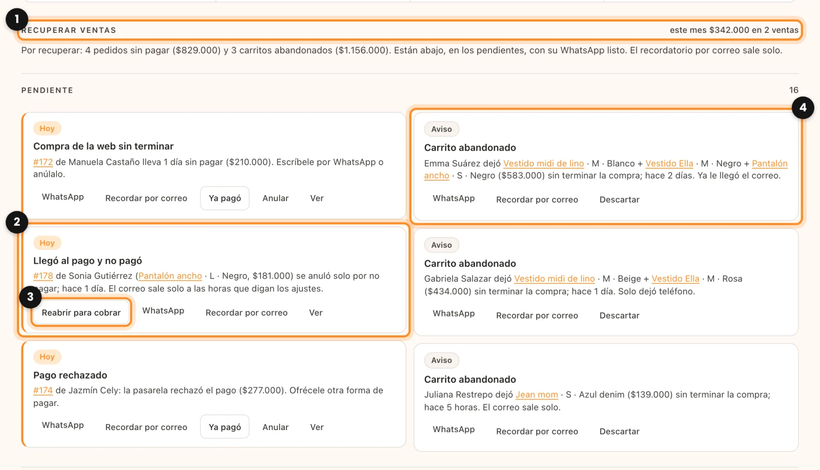The image size is (820, 470).
Task: Click WhatsApp on the 'Pago rechazado' card
Action: [63, 425]
